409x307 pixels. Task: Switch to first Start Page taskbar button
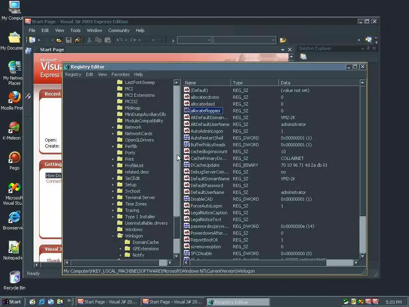point(107,302)
